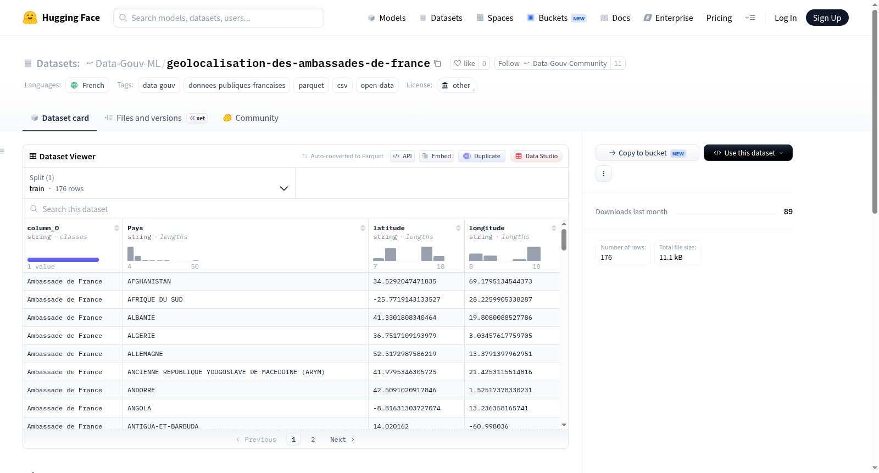Image resolution: width=879 pixels, height=473 pixels.
Task: Click the like count 0
Action: [x=484, y=63]
